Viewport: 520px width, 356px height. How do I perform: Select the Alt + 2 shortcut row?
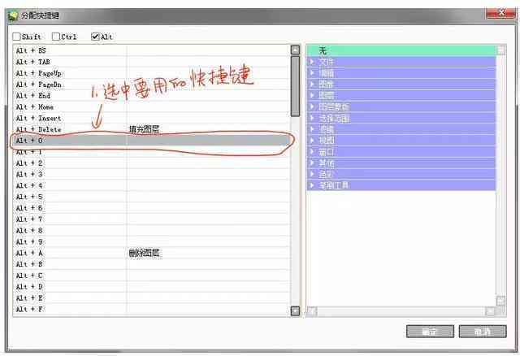pos(152,163)
